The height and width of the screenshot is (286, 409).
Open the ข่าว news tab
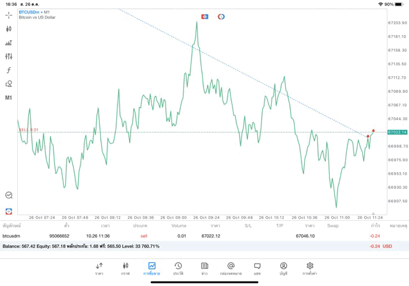tap(204, 268)
